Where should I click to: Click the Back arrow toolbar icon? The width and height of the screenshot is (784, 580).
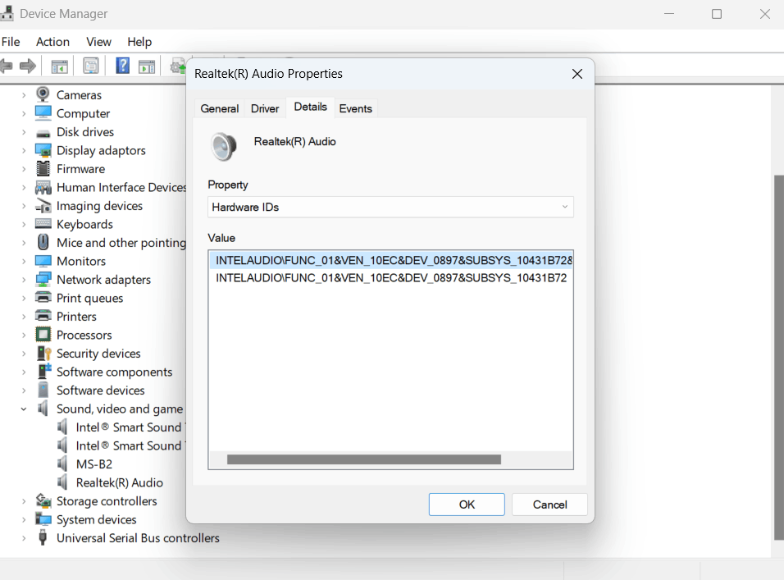pyautogui.click(x=6, y=66)
